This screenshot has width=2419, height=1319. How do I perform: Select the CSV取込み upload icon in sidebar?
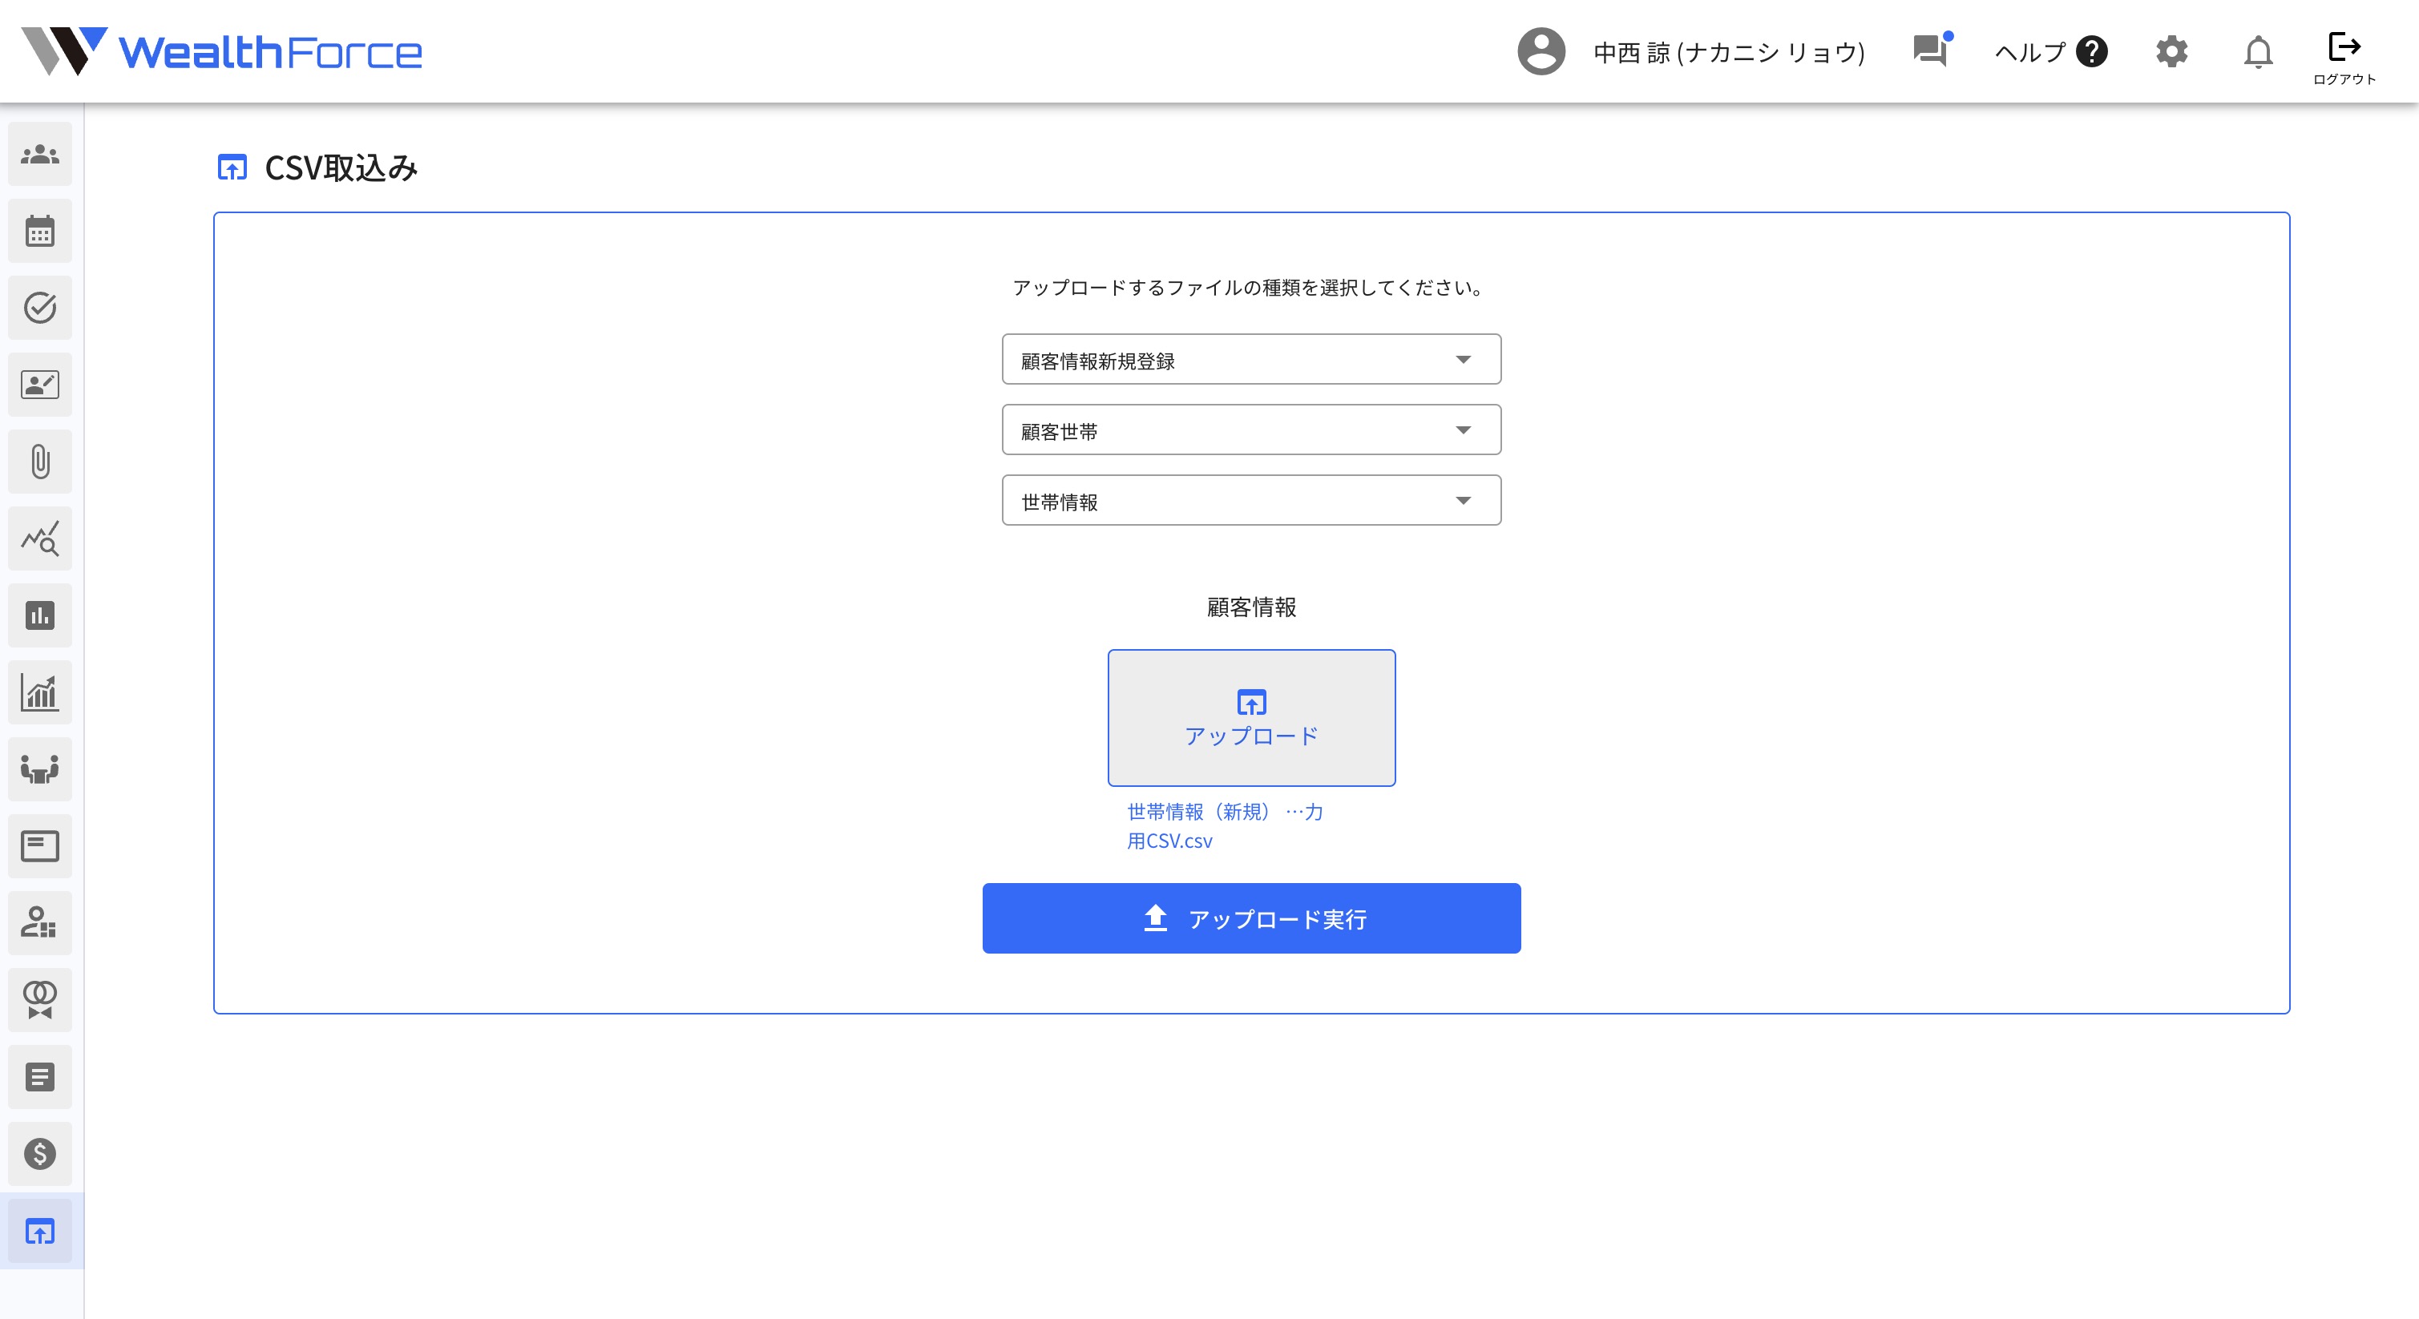coord(40,1232)
